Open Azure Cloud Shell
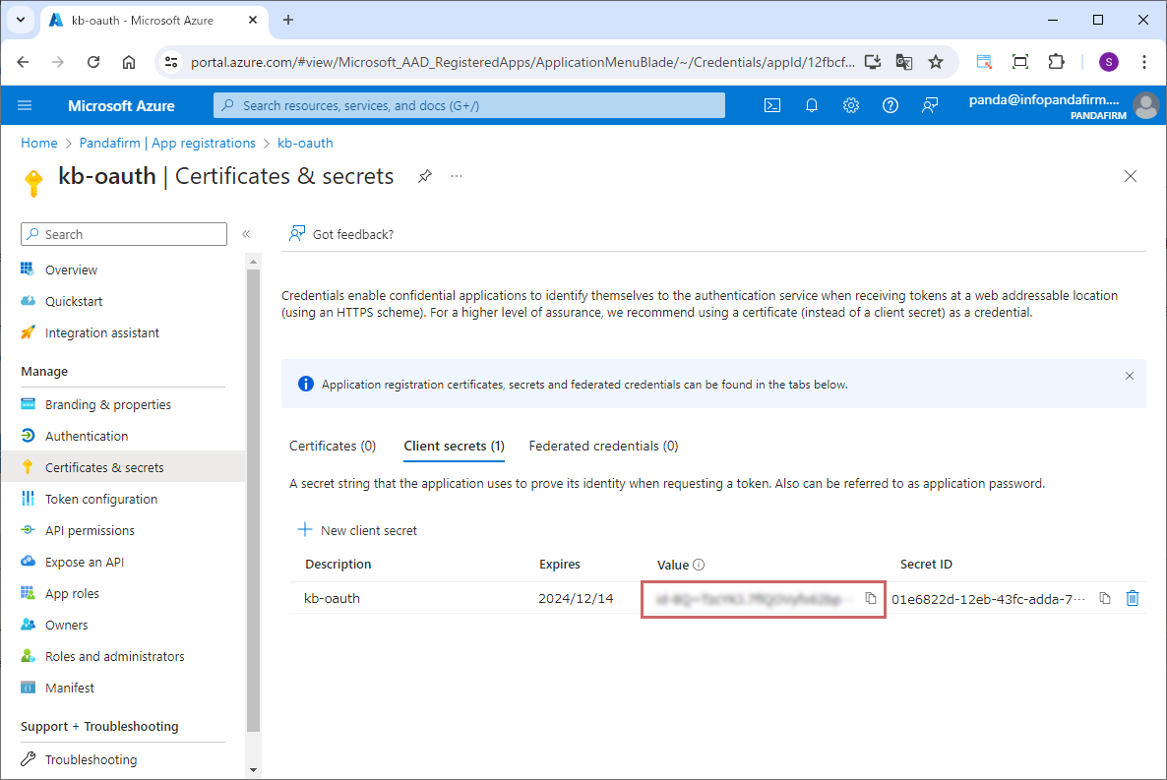This screenshot has width=1167, height=780. tap(772, 105)
